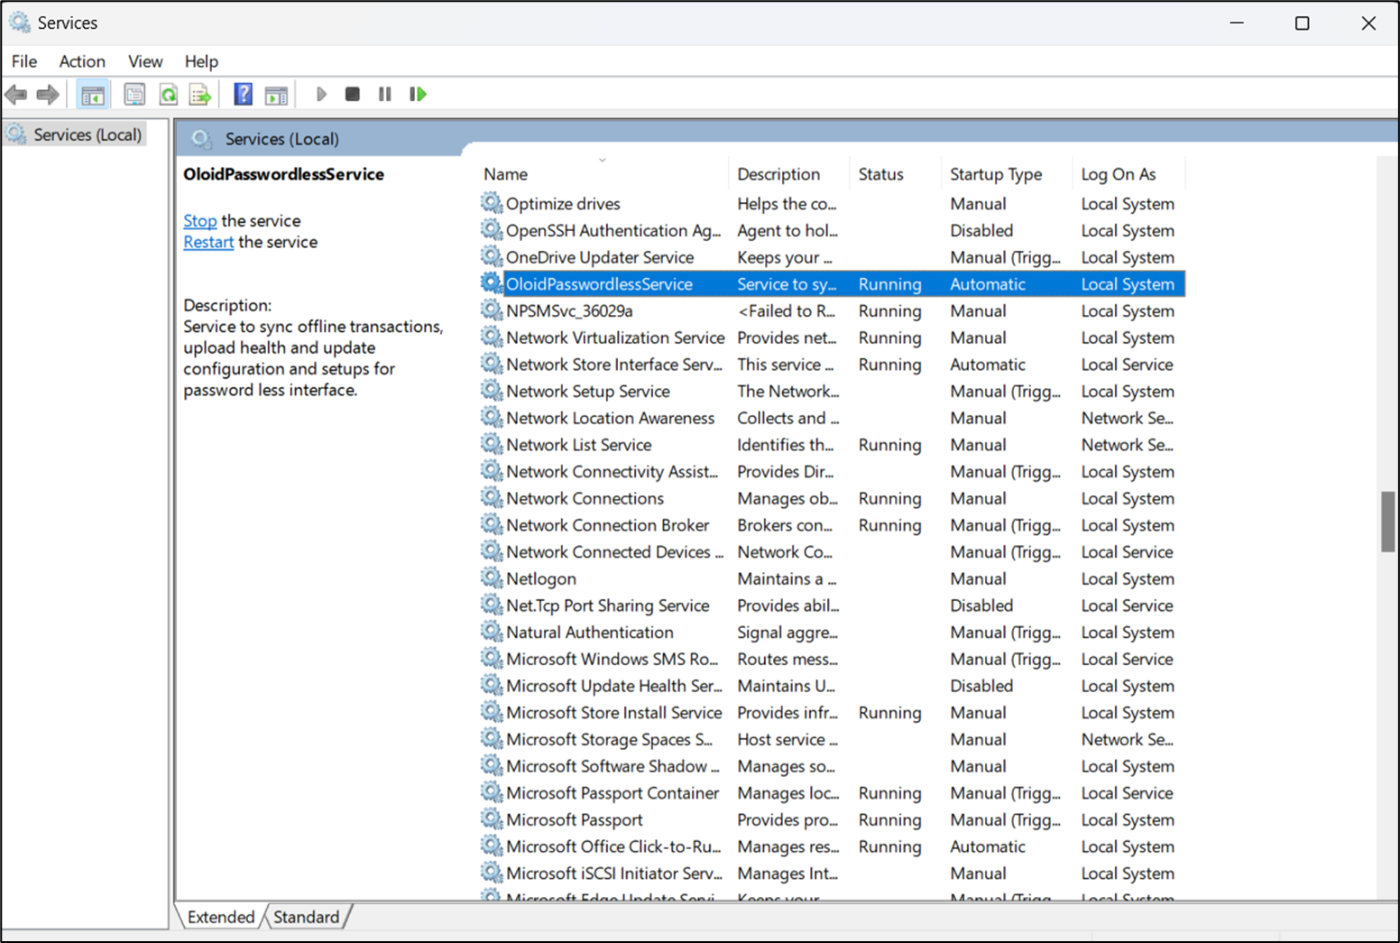Open Properties toolbar icon

pos(134,94)
